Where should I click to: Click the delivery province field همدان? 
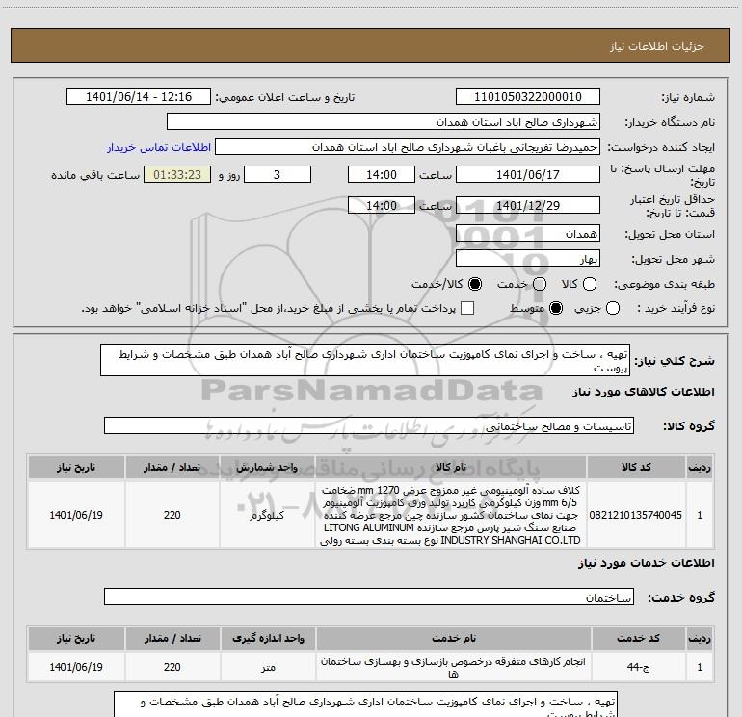[x=528, y=233]
